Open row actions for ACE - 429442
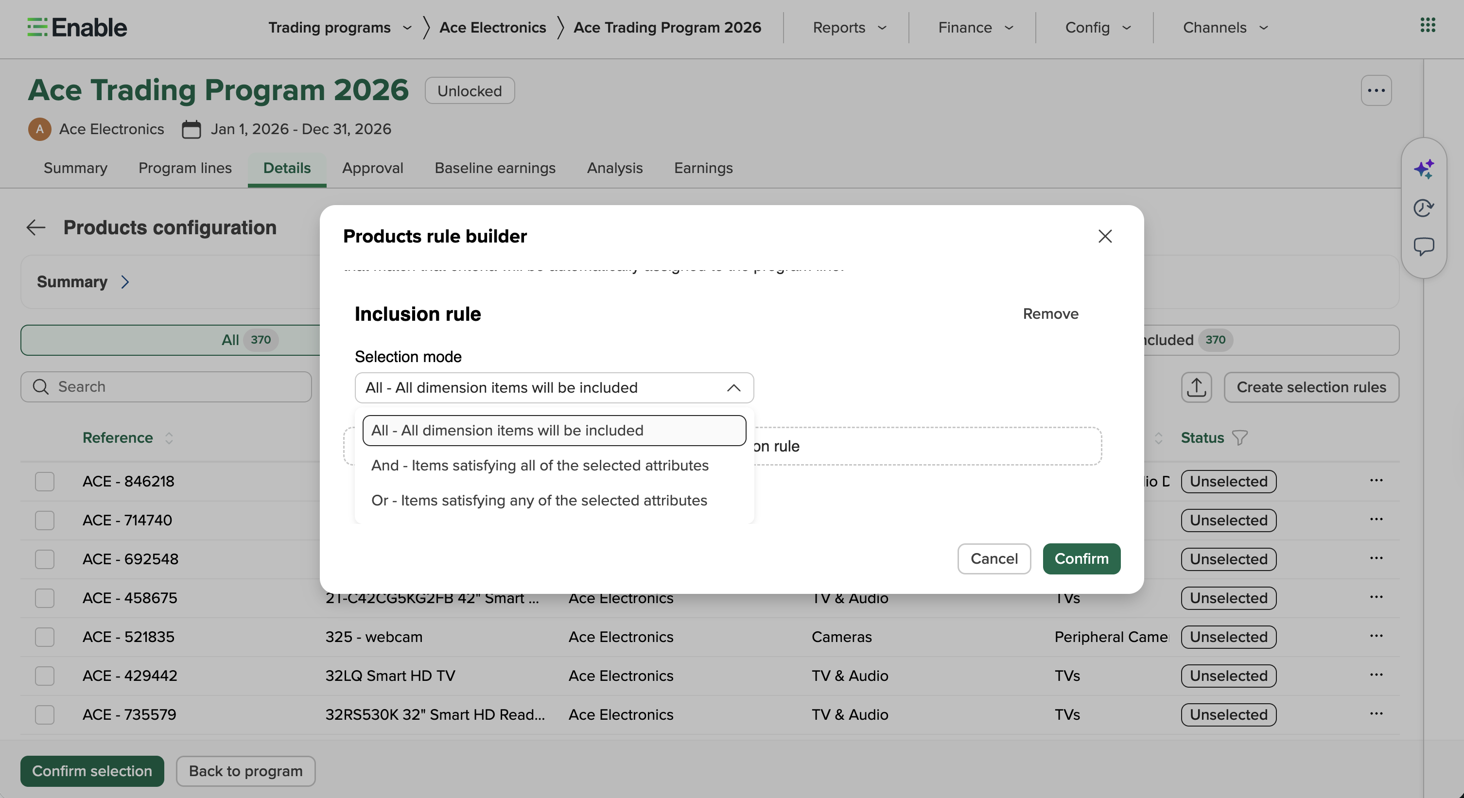The height and width of the screenshot is (798, 1464). (x=1376, y=675)
